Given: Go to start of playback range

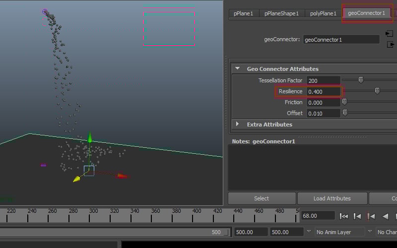Looking at the screenshot, I should click(343, 216).
